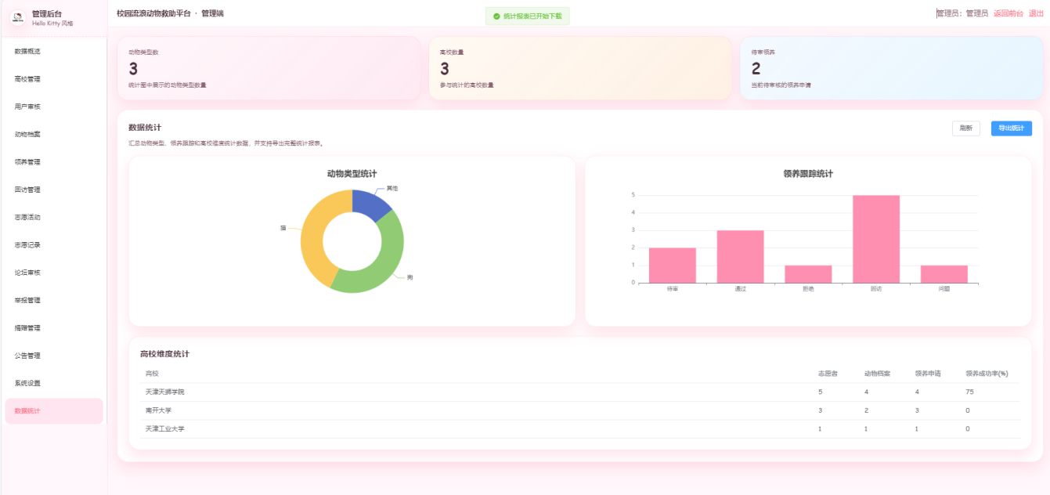Click the 高校数量 stat card
Viewport: 1050px width, 495px height.
pos(580,68)
